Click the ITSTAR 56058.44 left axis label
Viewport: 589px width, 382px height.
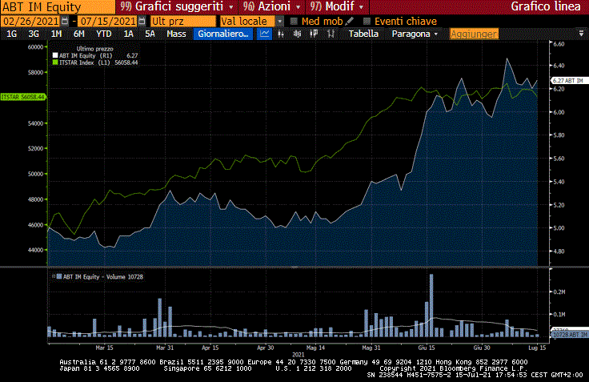click(22, 97)
